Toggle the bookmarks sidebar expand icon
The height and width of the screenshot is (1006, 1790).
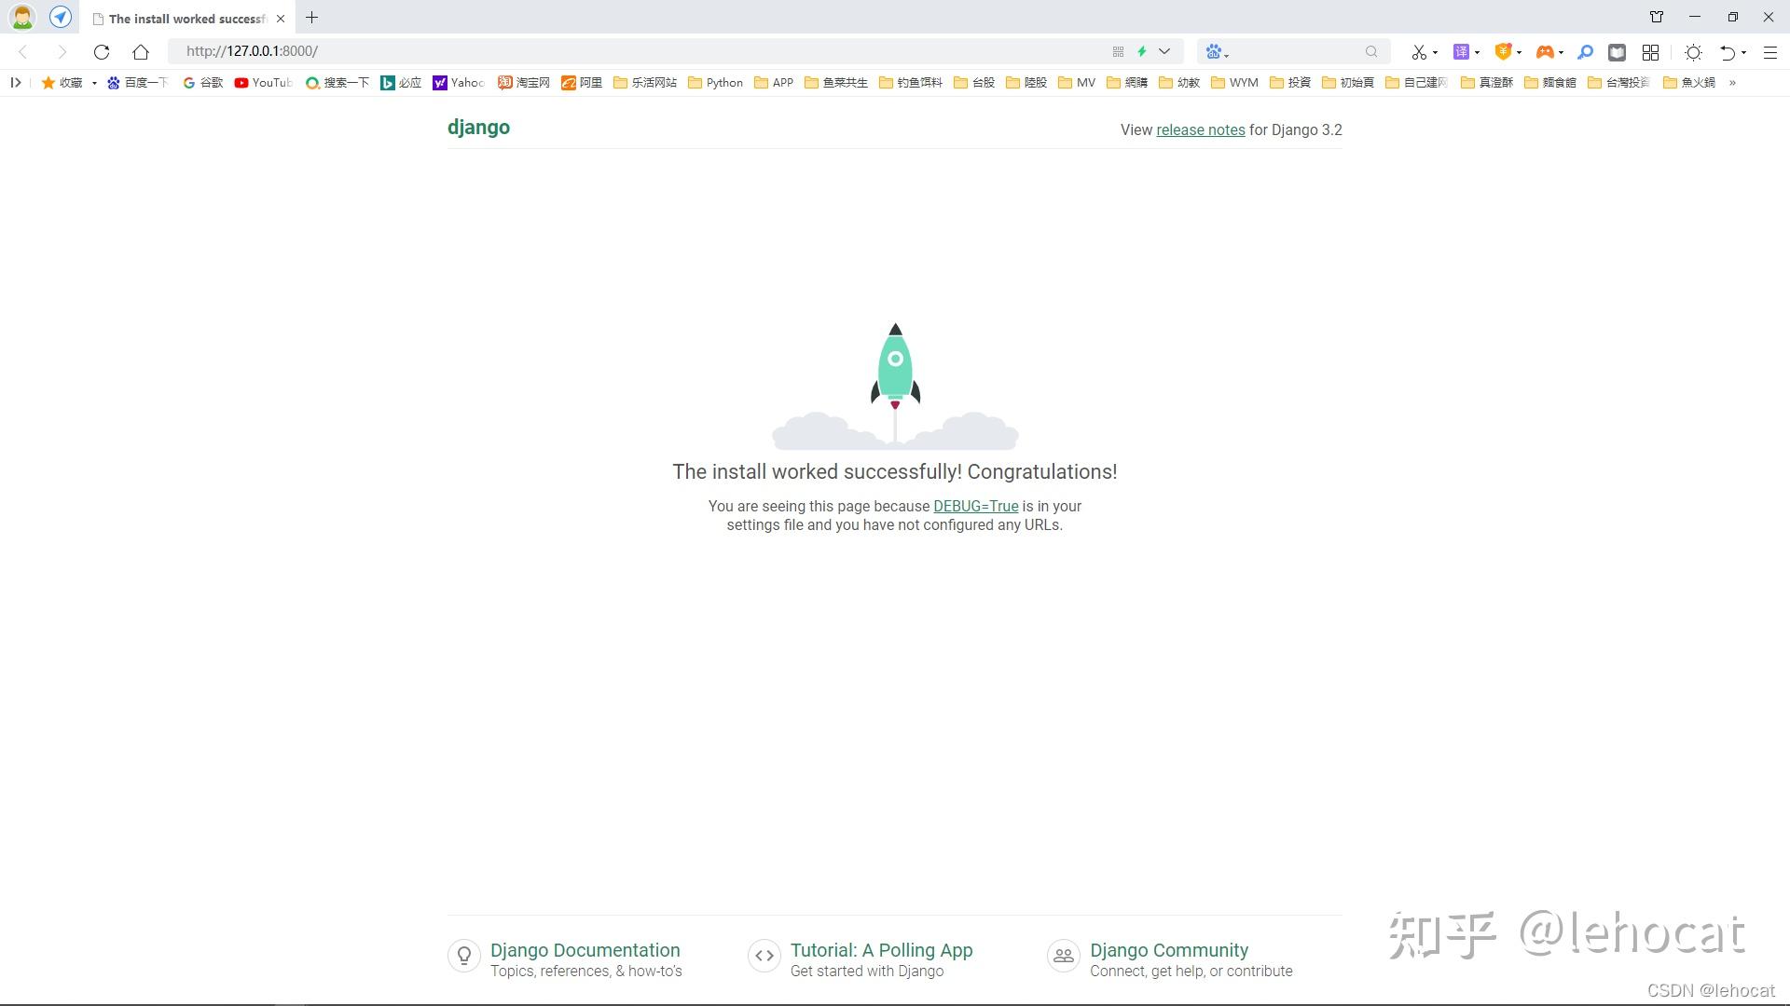tap(16, 82)
